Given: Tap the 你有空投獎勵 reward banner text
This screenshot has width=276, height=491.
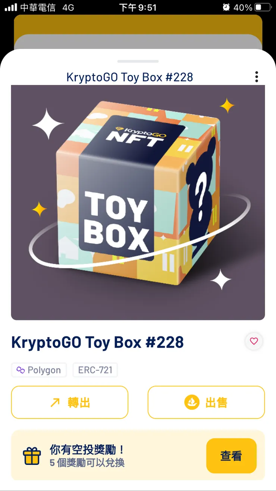Looking at the screenshot, I should coord(87,450).
